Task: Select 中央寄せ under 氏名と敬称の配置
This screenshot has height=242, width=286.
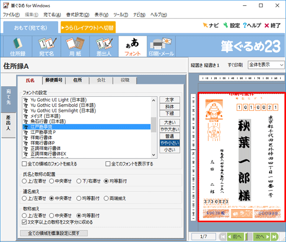Action: click(51, 181)
